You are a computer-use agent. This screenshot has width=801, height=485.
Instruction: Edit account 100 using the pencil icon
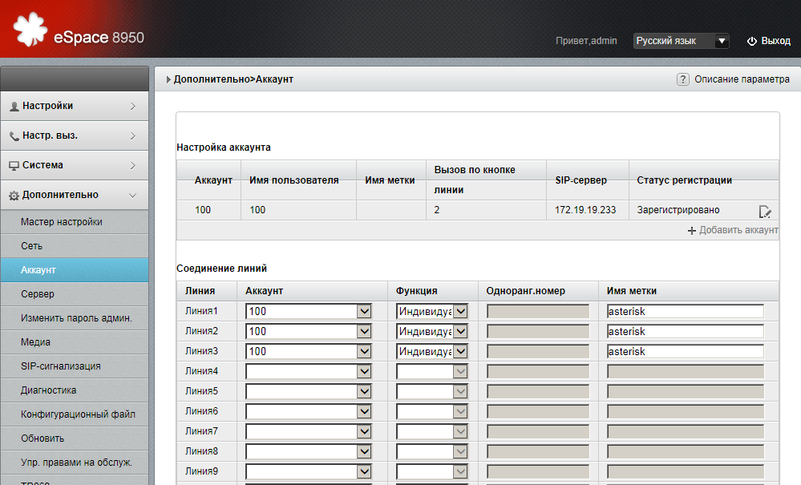coord(765,211)
